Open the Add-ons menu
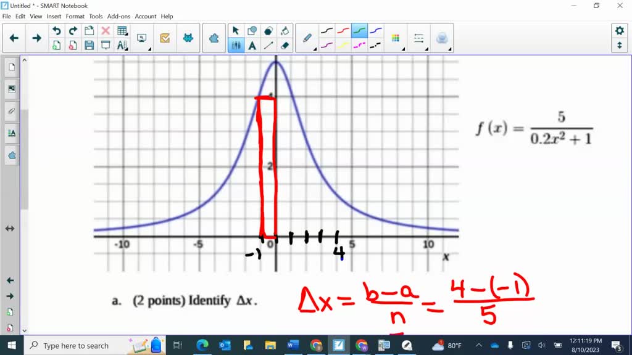This screenshot has width=632, height=355. (x=118, y=17)
